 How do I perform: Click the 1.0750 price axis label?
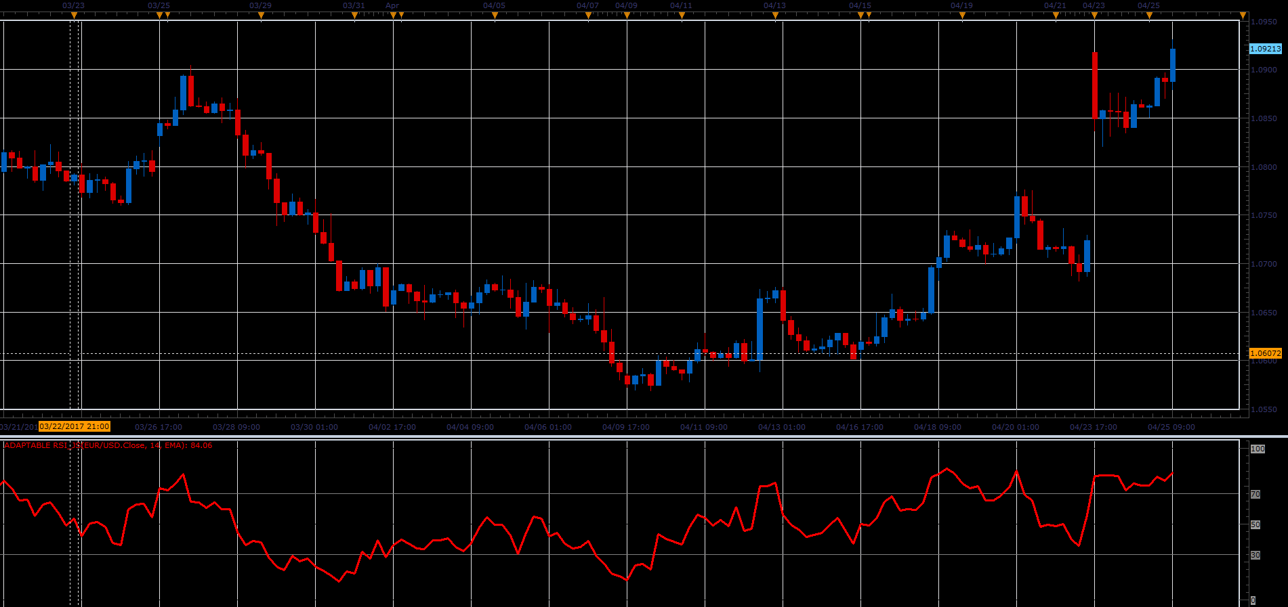tap(1264, 215)
